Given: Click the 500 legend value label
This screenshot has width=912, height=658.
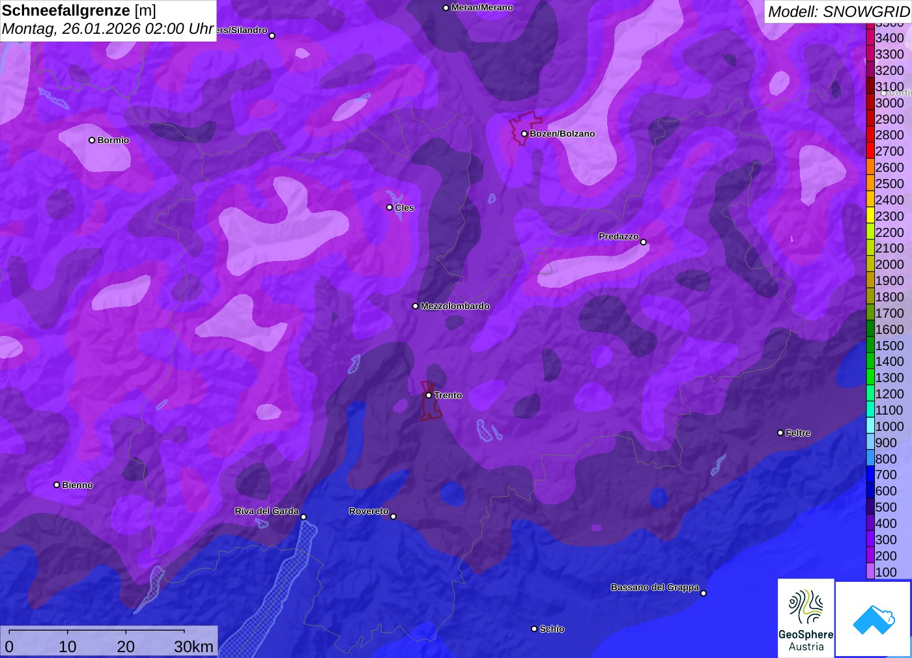Looking at the screenshot, I should click(886, 507).
